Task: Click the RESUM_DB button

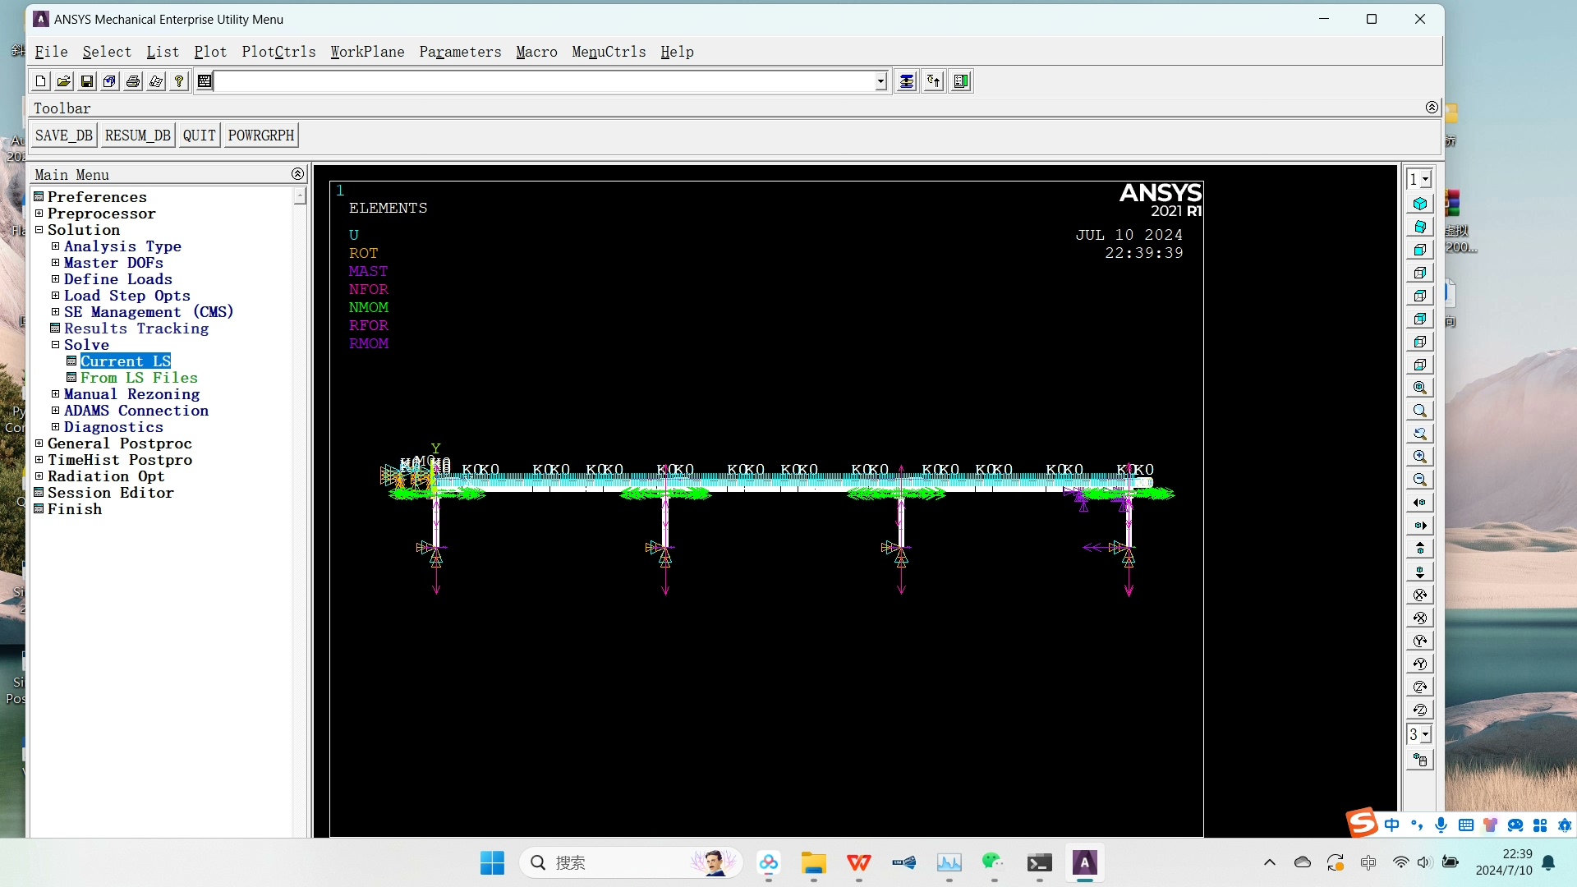Action: (x=137, y=136)
